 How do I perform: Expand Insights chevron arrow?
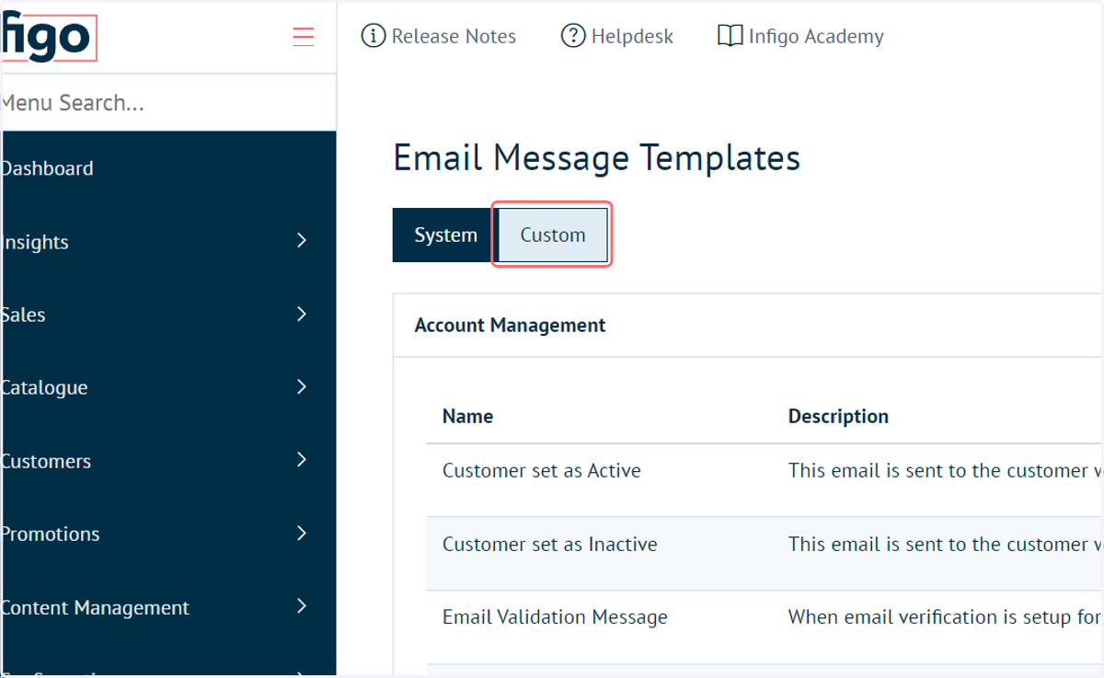coord(302,241)
